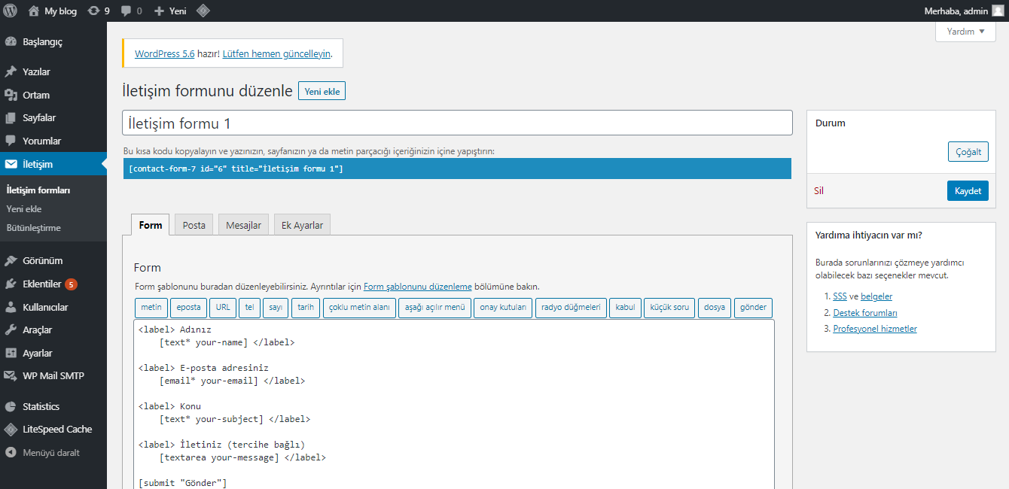Click the Ortam media icon
The height and width of the screenshot is (489, 1009).
click(11, 95)
